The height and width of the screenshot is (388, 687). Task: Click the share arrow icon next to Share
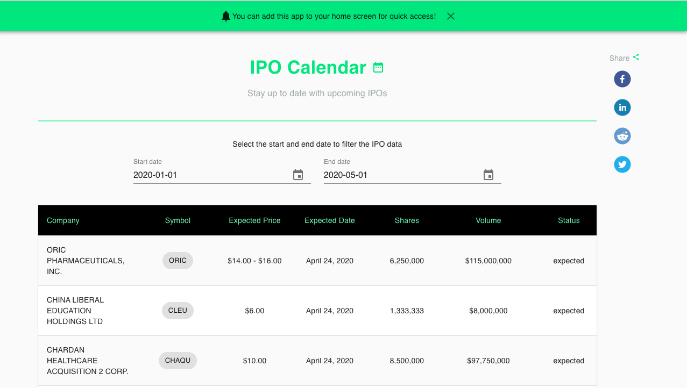point(636,56)
